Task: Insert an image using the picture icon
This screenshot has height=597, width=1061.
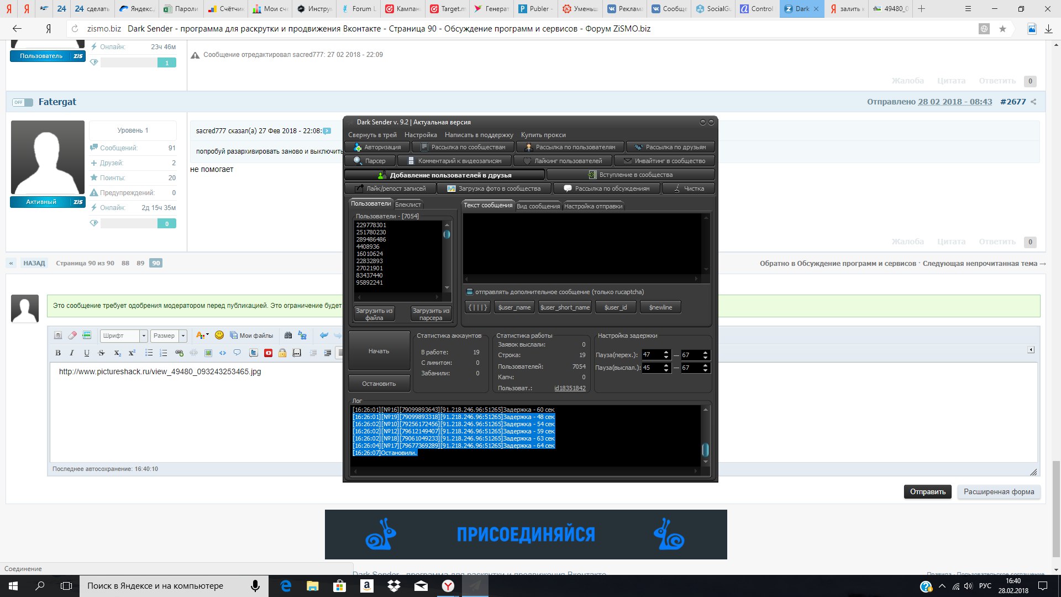Action: tap(208, 353)
